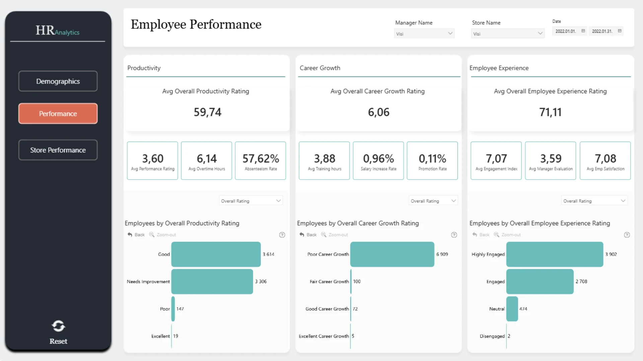Click the Zoom-out magnifier in the Career Growth chart
This screenshot has width=643, height=361.
(324, 235)
